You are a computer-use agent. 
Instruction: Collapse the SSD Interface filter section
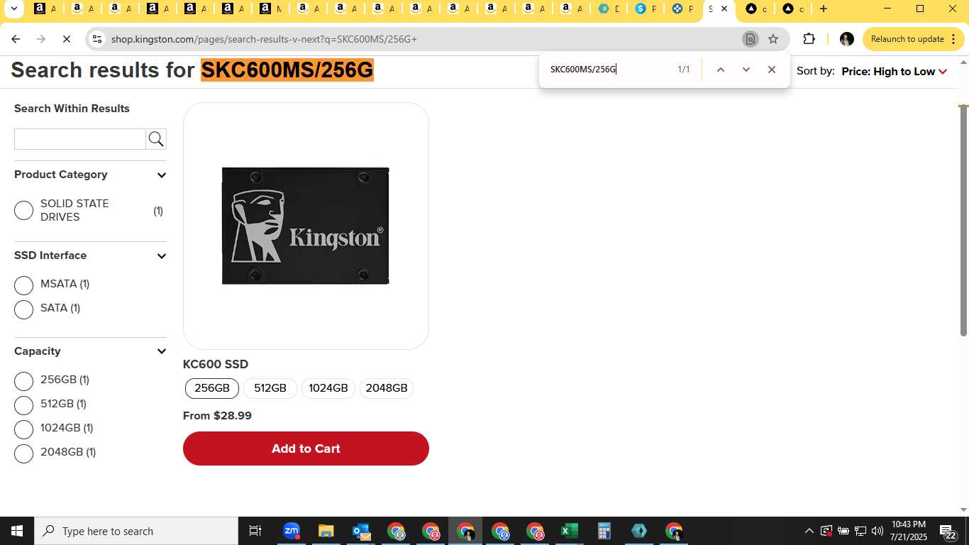[161, 256]
